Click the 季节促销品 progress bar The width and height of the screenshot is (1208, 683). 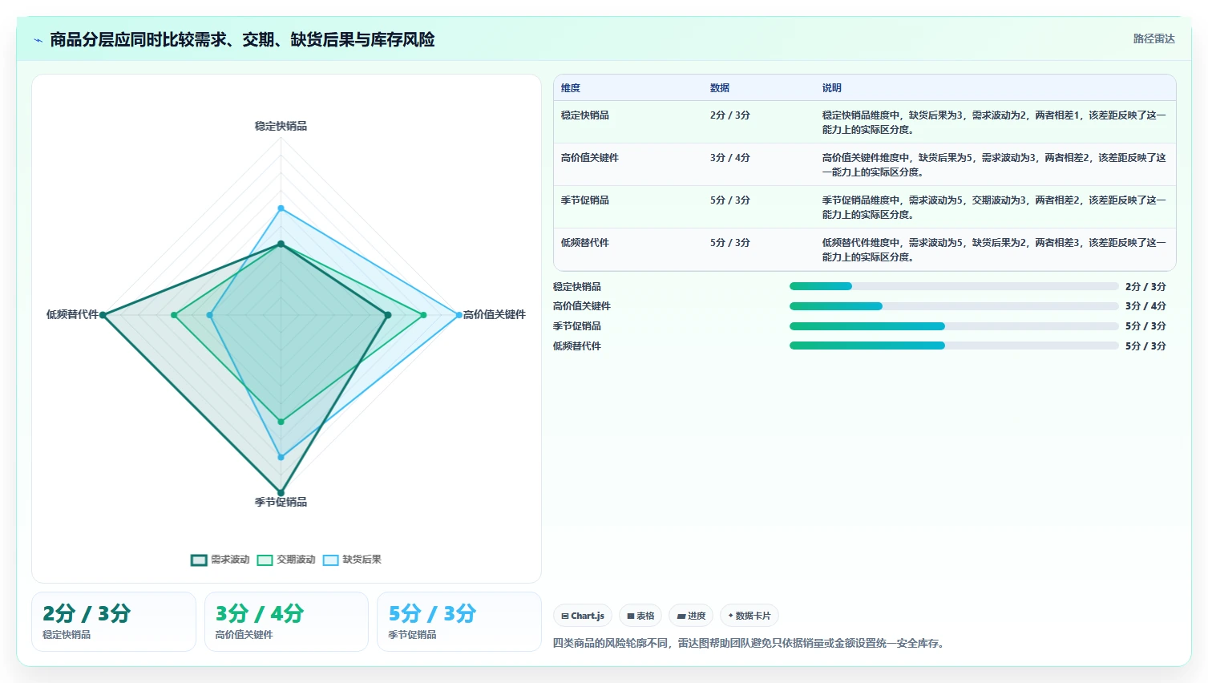pyautogui.click(x=954, y=326)
